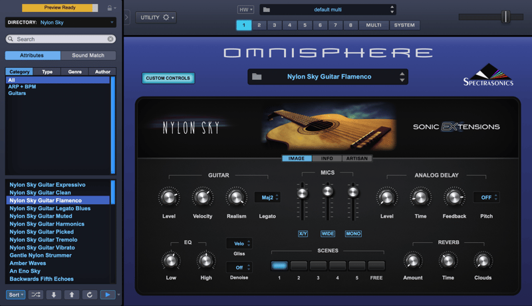Step to previous patch with up arrow

[x=72, y=295]
